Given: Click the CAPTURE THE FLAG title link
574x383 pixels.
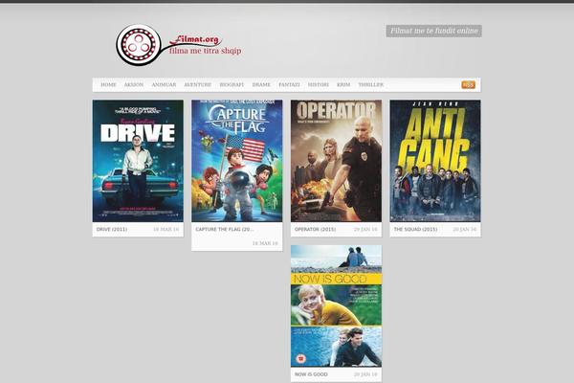Looking at the screenshot, I should click(225, 229).
